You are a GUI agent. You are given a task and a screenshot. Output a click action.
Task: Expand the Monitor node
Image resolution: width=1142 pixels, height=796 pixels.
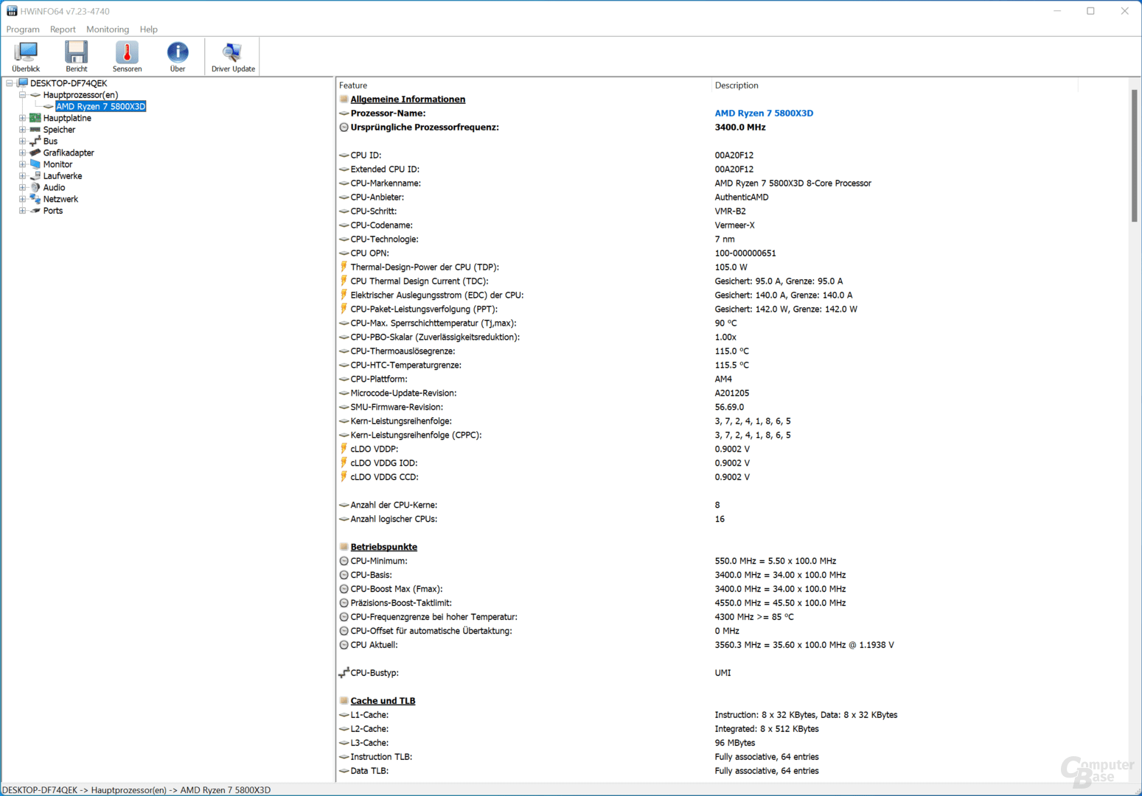pyautogui.click(x=22, y=164)
